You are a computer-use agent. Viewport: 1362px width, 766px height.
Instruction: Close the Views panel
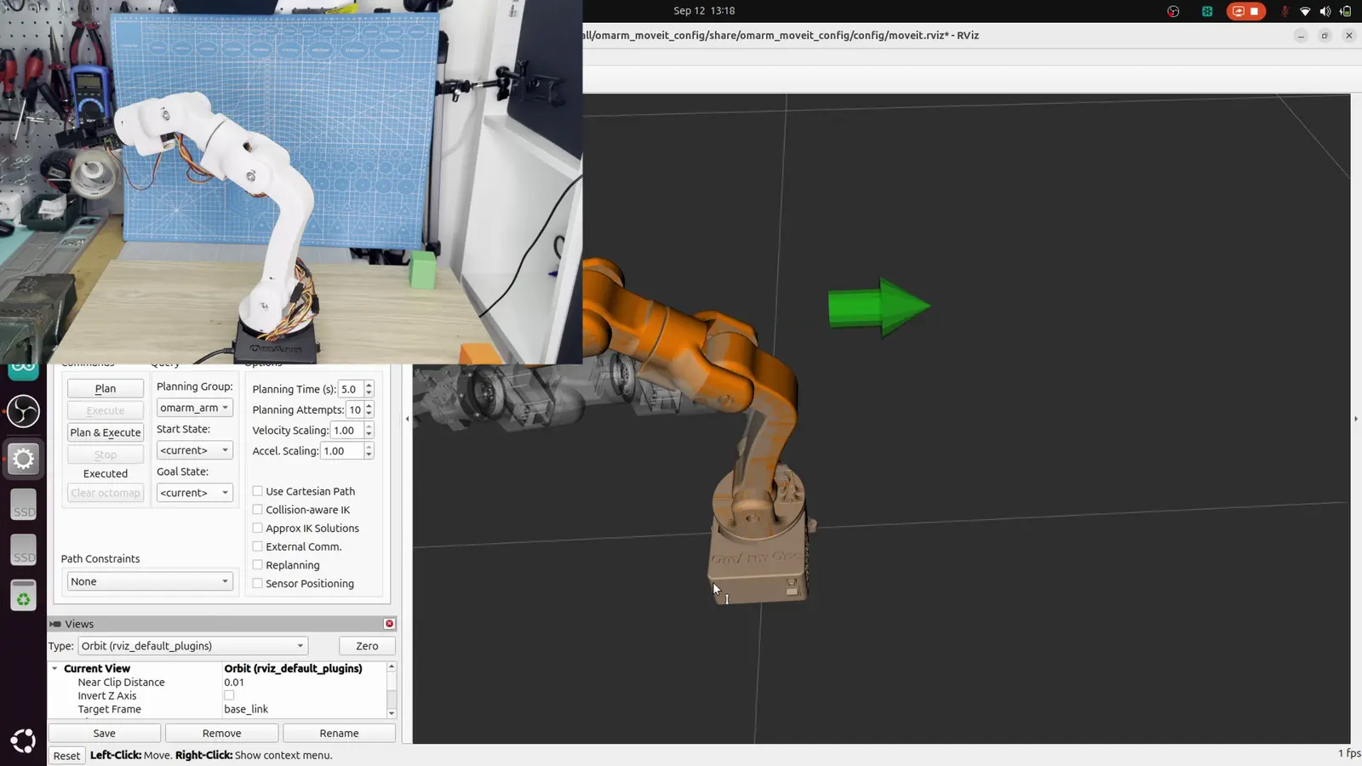tap(389, 624)
